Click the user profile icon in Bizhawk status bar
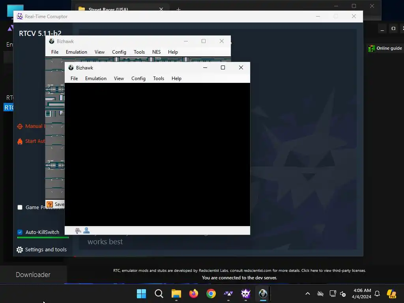The width and height of the screenshot is (404, 303). tap(86, 230)
